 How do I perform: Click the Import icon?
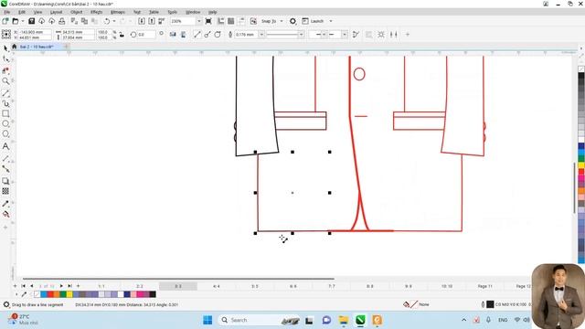coord(142,21)
